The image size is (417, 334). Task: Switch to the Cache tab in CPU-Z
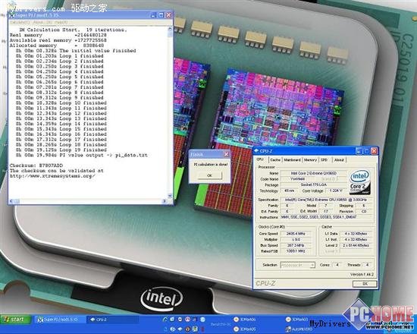coord(275,160)
